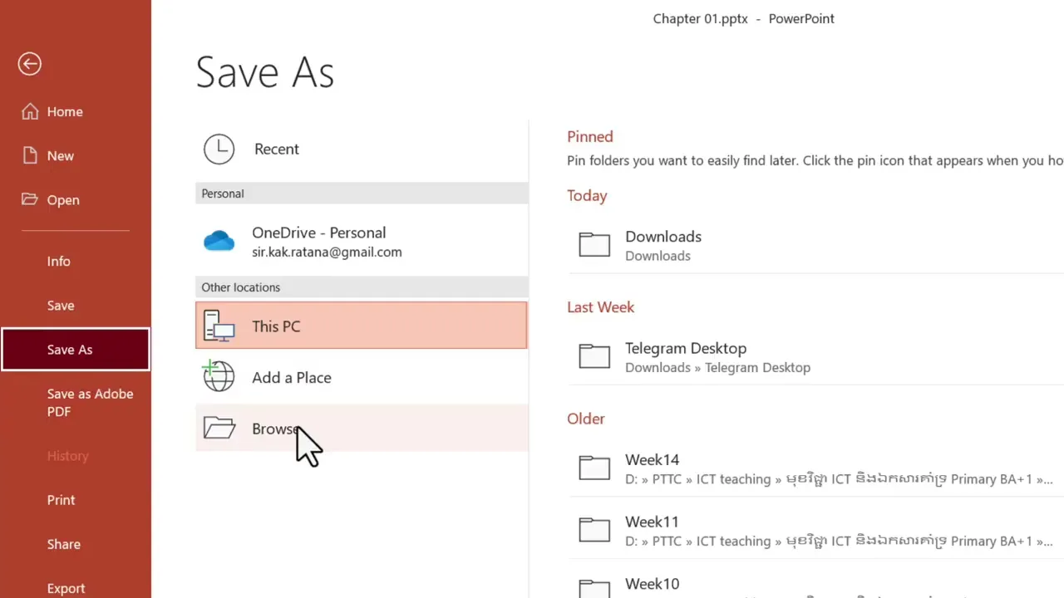
Task: Open the Info page
Action: pos(76,261)
